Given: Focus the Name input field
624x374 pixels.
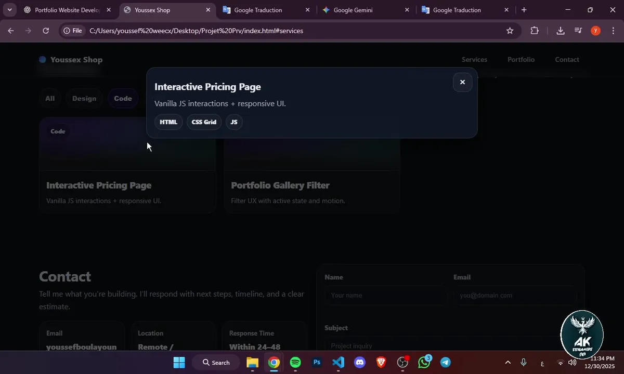Looking at the screenshot, I should pos(386,295).
